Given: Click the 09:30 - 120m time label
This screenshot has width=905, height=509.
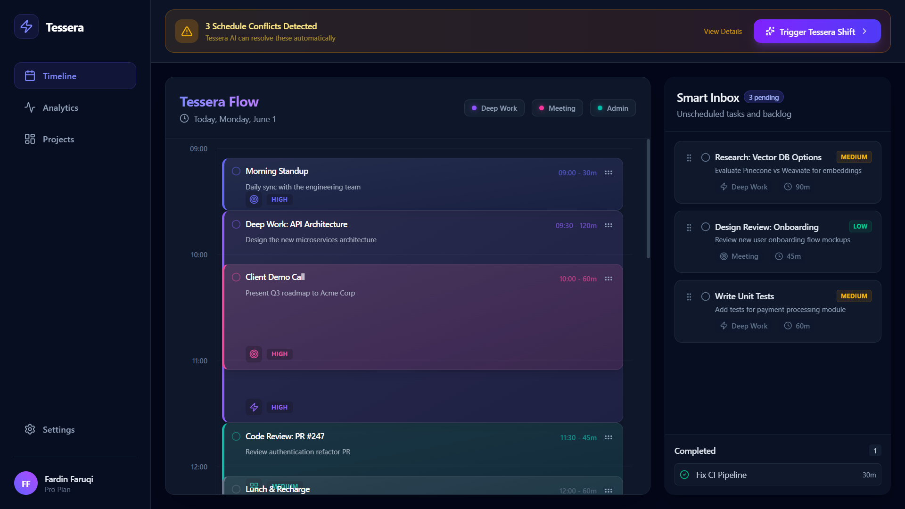Looking at the screenshot, I should click(x=576, y=226).
